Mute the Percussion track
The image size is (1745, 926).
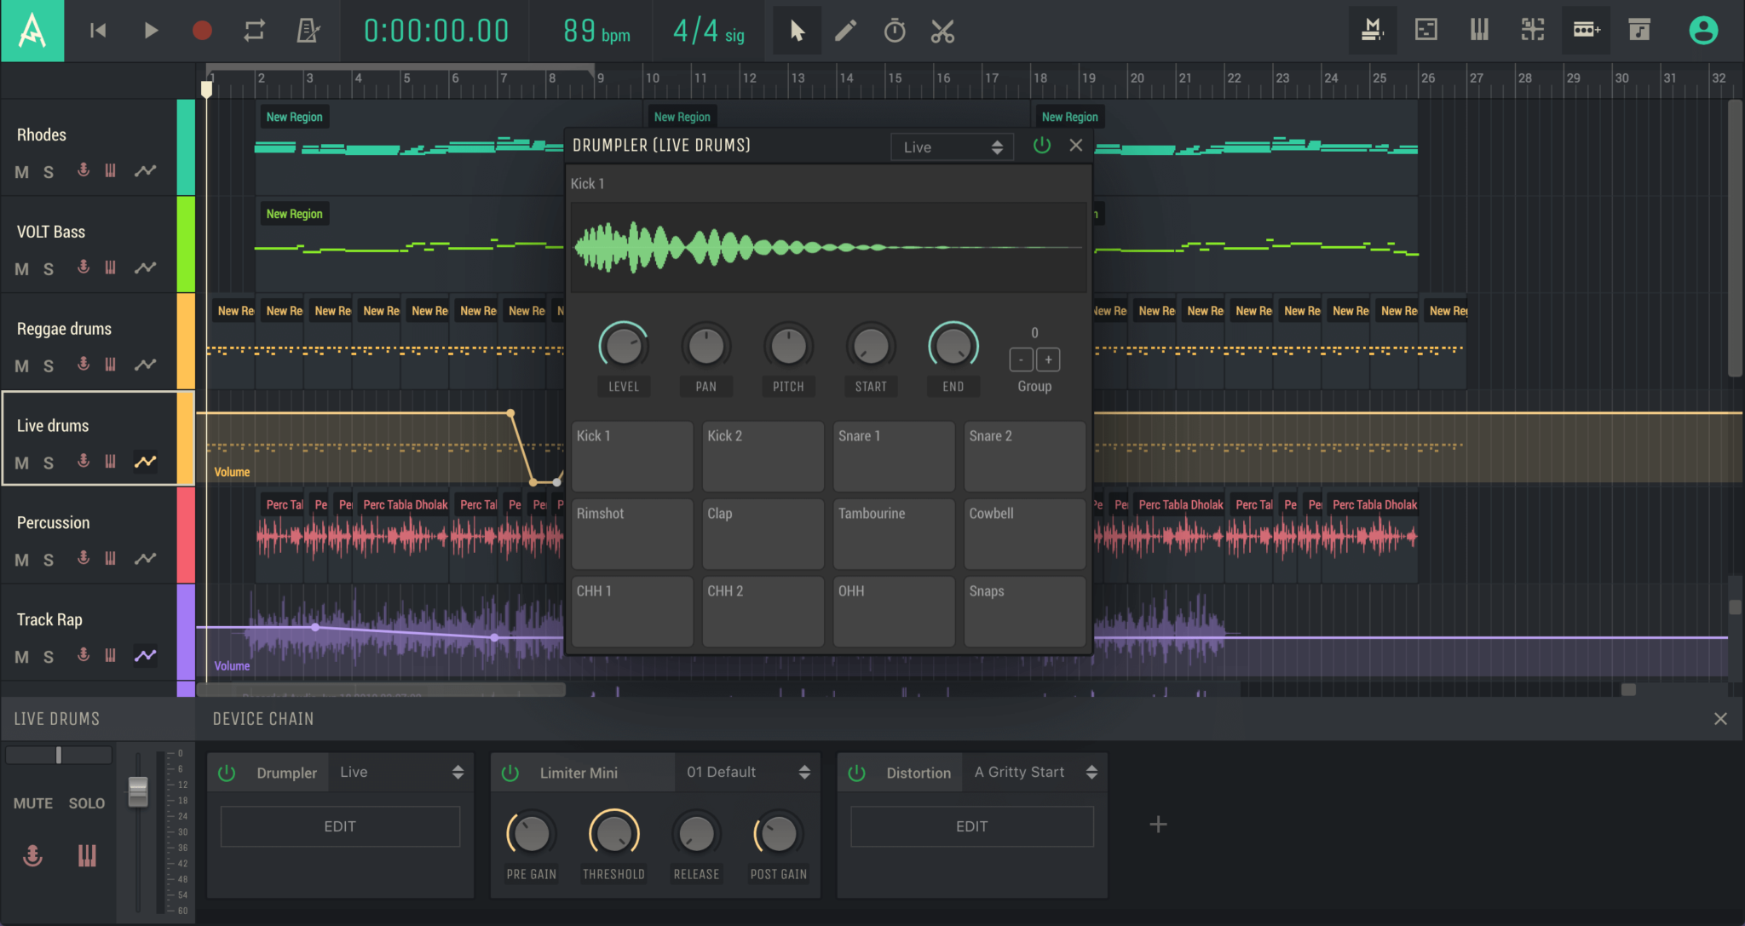[x=22, y=560]
